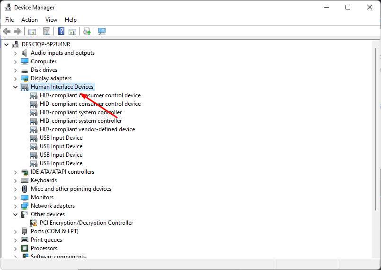Expand Mice and other pointing devices arrow

pyautogui.click(x=15, y=189)
